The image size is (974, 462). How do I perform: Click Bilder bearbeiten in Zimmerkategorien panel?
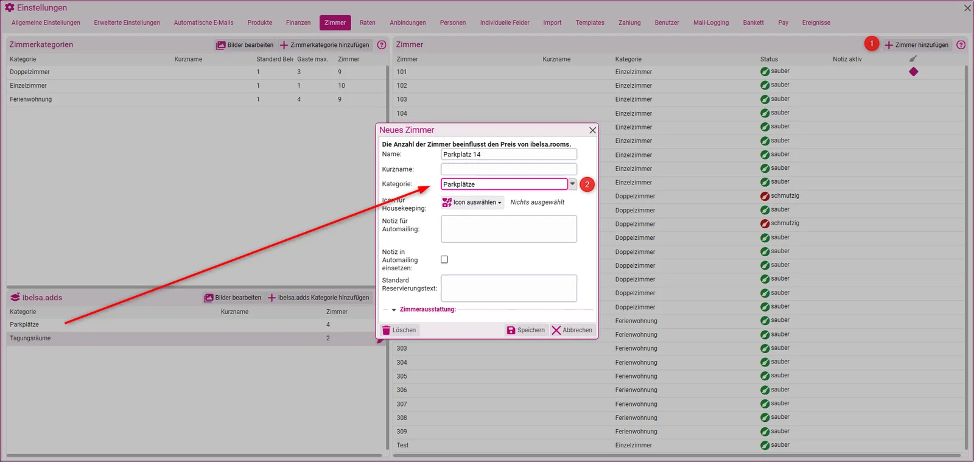(x=245, y=45)
